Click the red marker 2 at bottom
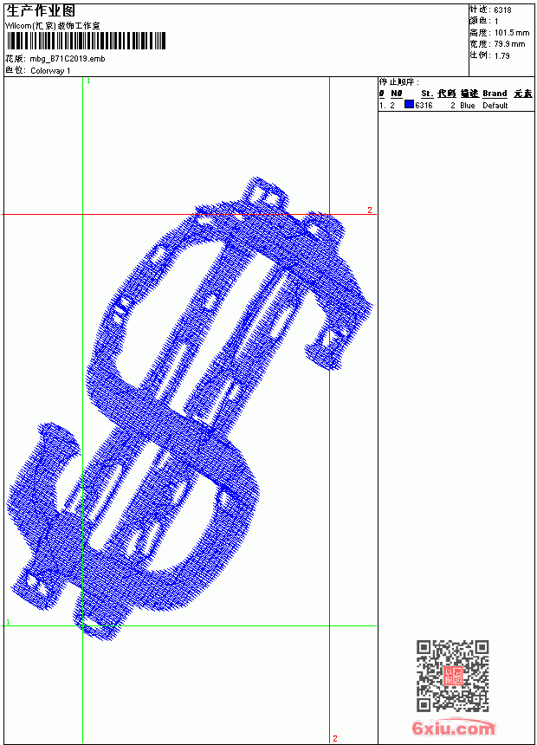537x745 pixels. (x=335, y=738)
